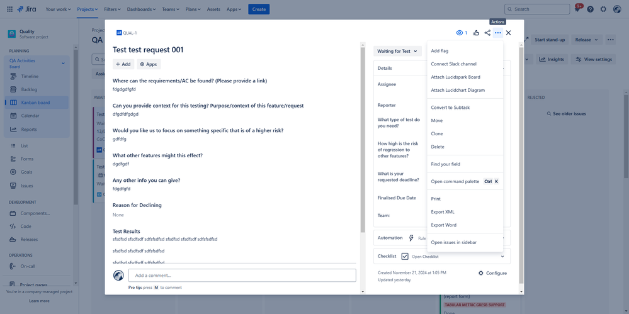Select Add flag from Actions menu
This screenshot has width=629, height=314.
click(465, 51)
